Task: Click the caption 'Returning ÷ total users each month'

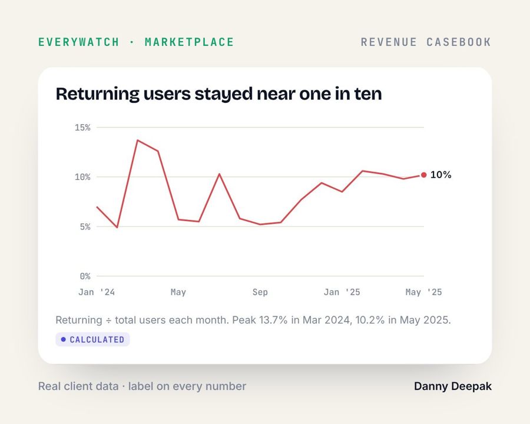Action: (143, 320)
